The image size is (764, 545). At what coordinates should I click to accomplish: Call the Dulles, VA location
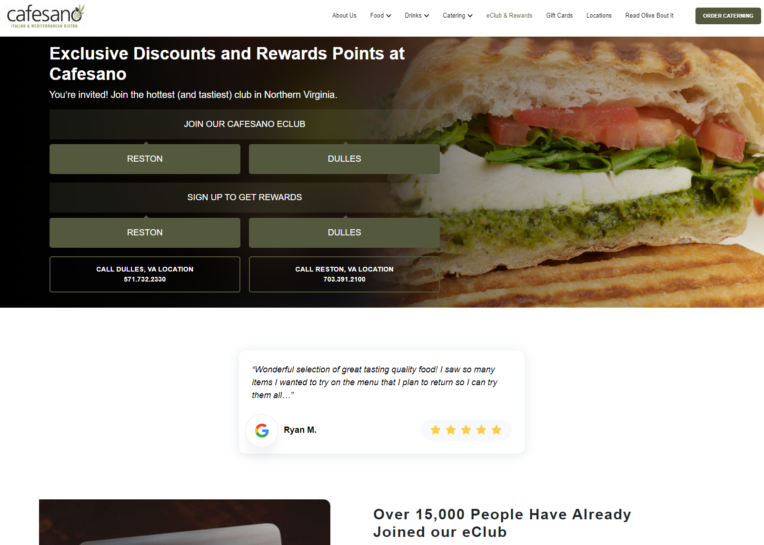[145, 274]
